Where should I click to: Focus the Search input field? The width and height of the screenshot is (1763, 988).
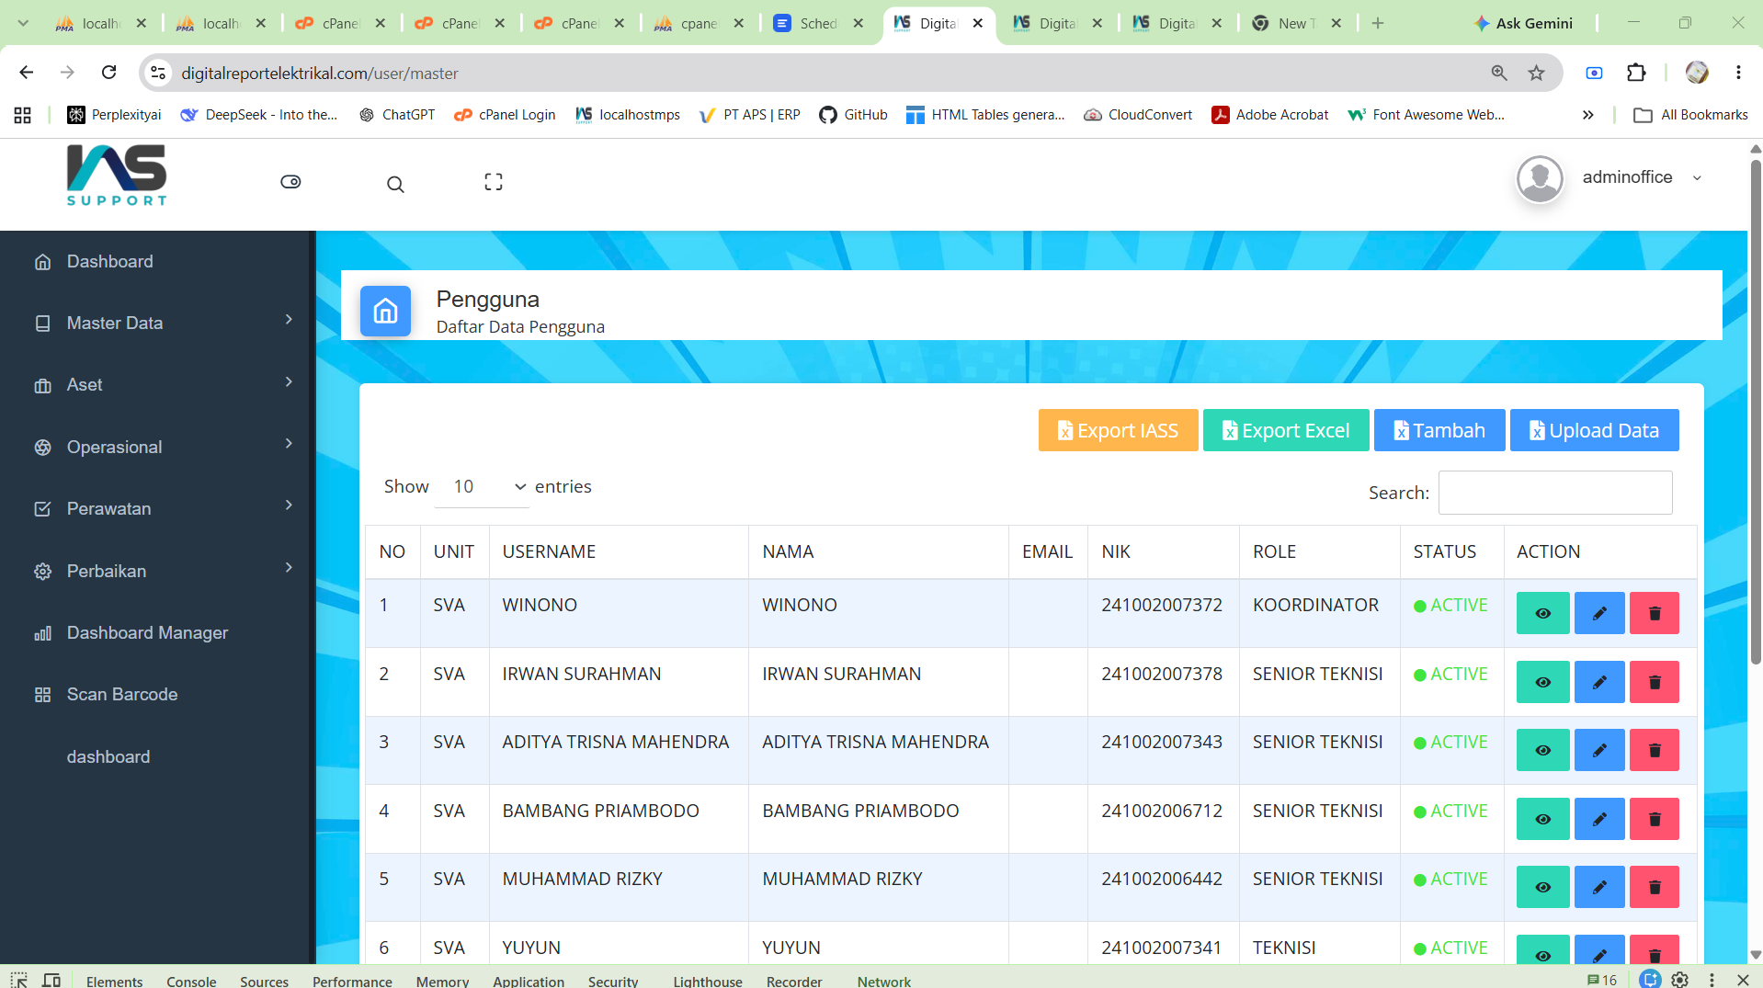pos(1555,493)
